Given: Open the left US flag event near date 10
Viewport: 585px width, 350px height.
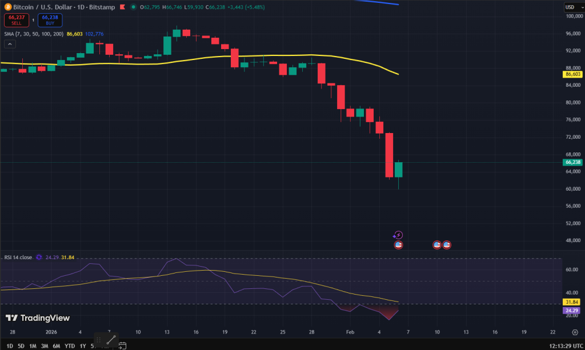Looking at the screenshot, I should [x=437, y=245].
